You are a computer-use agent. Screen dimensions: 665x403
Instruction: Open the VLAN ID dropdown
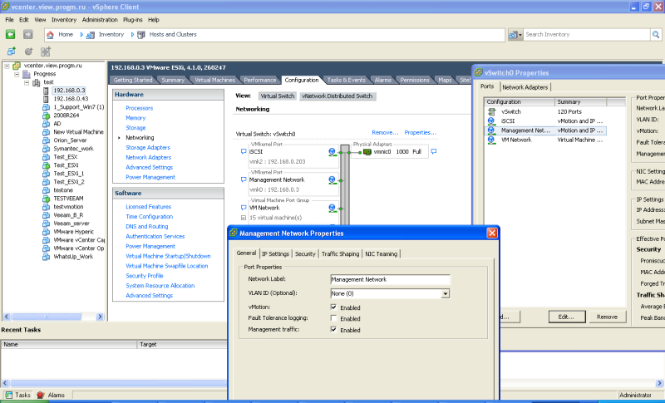[x=445, y=293]
